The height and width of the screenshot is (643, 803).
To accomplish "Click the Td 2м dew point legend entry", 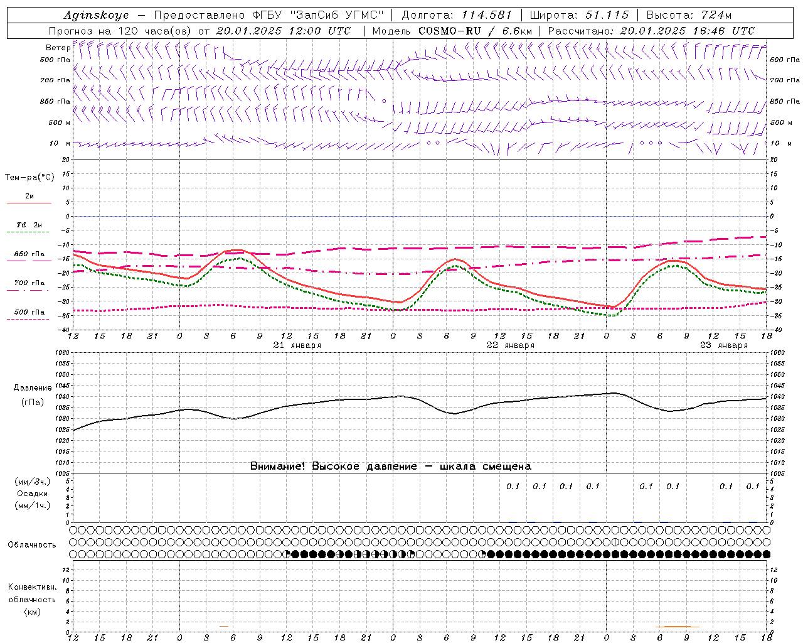I will pyautogui.click(x=29, y=228).
